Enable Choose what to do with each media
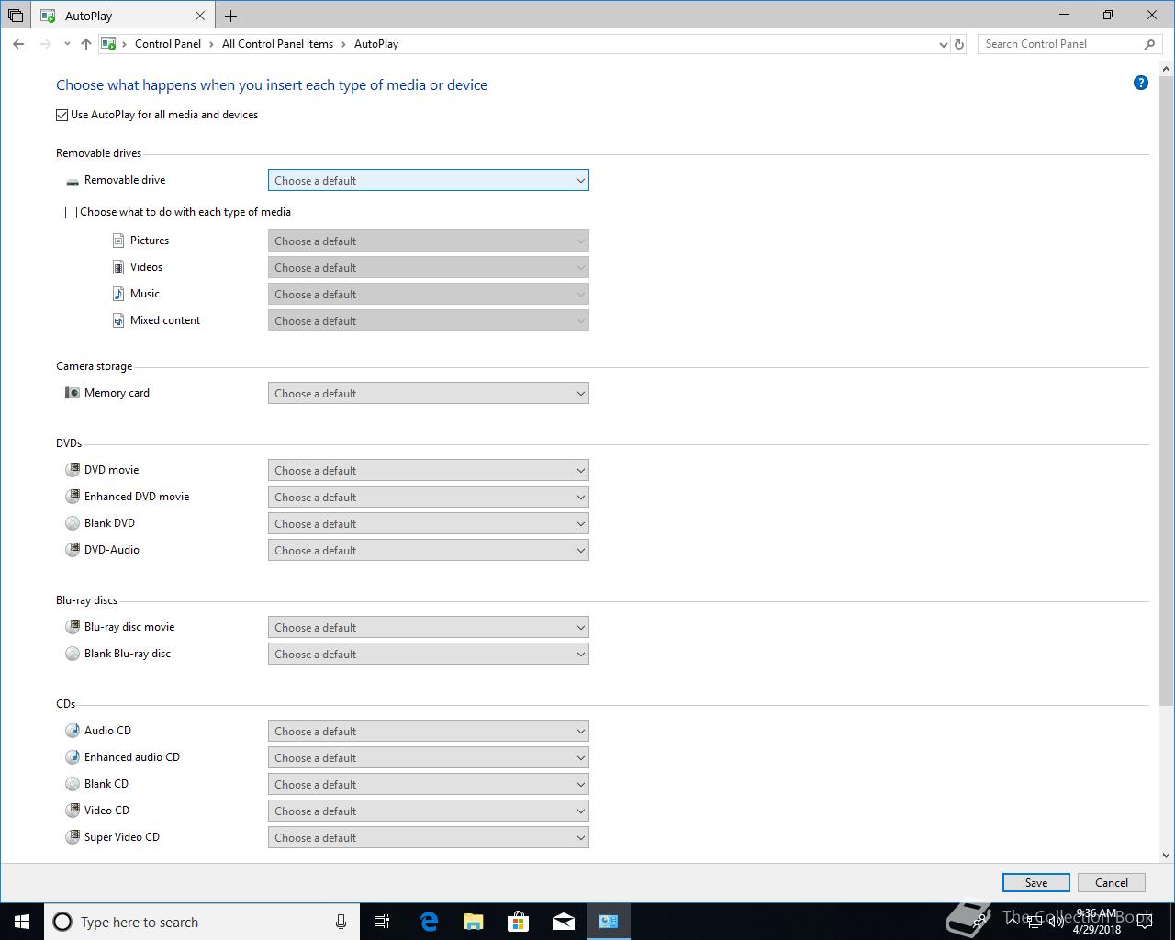 coord(71,212)
